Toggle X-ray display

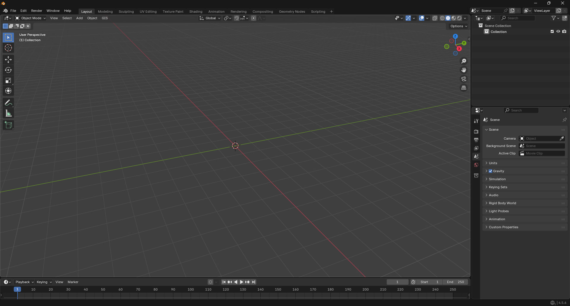coord(435,18)
